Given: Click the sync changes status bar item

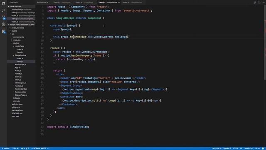Looking at the screenshot, I should [x=16, y=148].
